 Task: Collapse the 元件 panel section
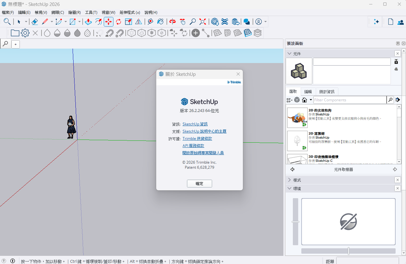(289, 54)
